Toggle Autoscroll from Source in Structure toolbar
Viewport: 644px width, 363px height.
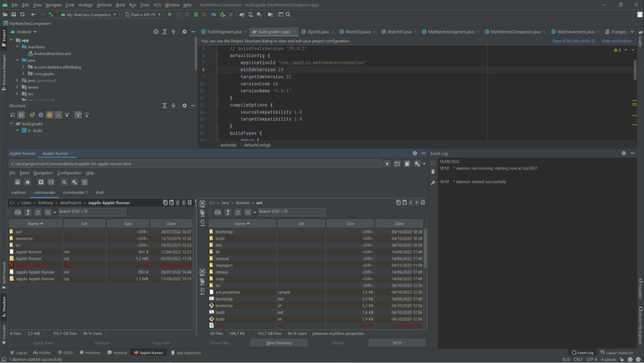tap(87, 115)
